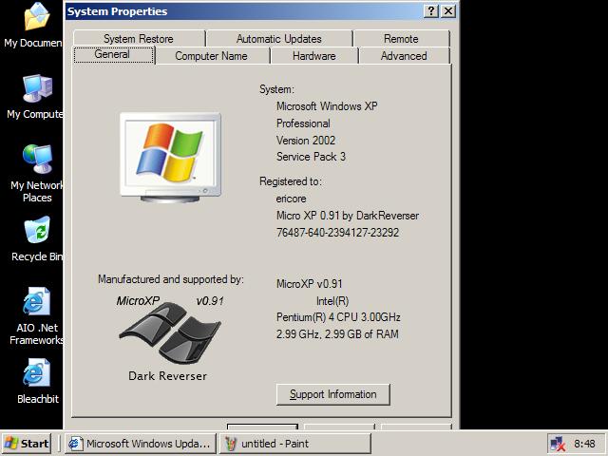
Task: Click the 'Version 2002' text
Action: (306, 141)
